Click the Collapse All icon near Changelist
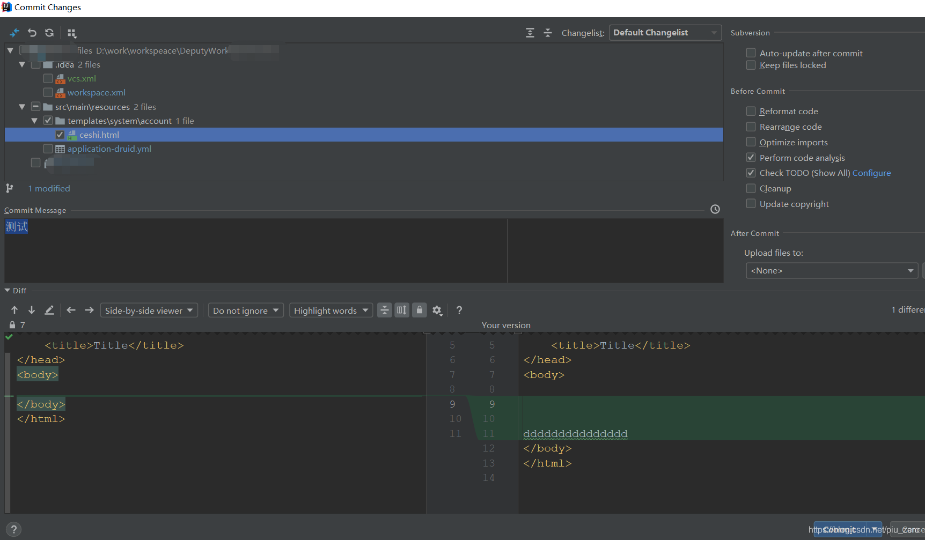Screen dimensions: 925x540 [x=548, y=33]
